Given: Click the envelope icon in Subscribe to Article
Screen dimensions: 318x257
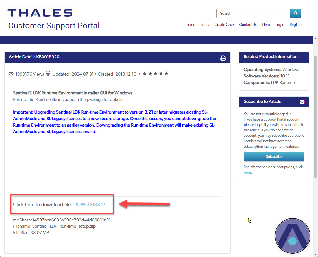Looking at the screenshot, I should [302, 102].
